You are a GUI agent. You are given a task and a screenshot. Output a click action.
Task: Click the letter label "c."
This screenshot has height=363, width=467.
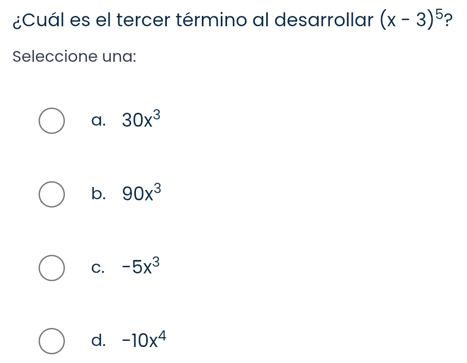click(x=97, y=268)
